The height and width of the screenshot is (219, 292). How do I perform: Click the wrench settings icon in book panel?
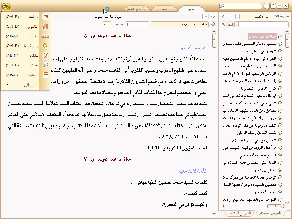pyautogui.click(x=224, y=24)
